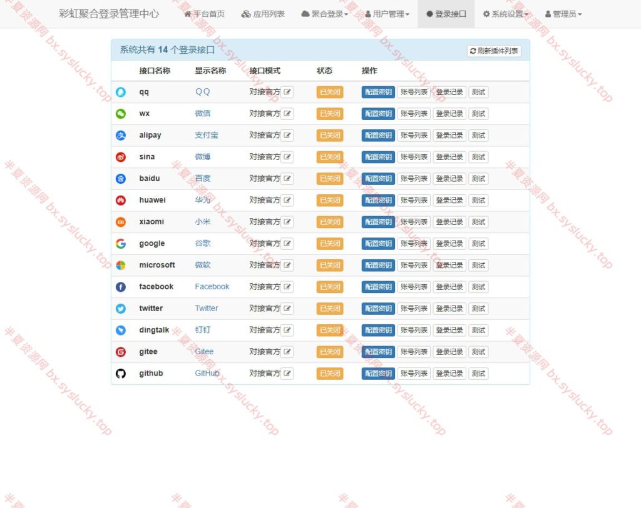Click the 彩虹聚合登录管理中心 brand title
Screen dimensions: 641x508
pos(109,14)
